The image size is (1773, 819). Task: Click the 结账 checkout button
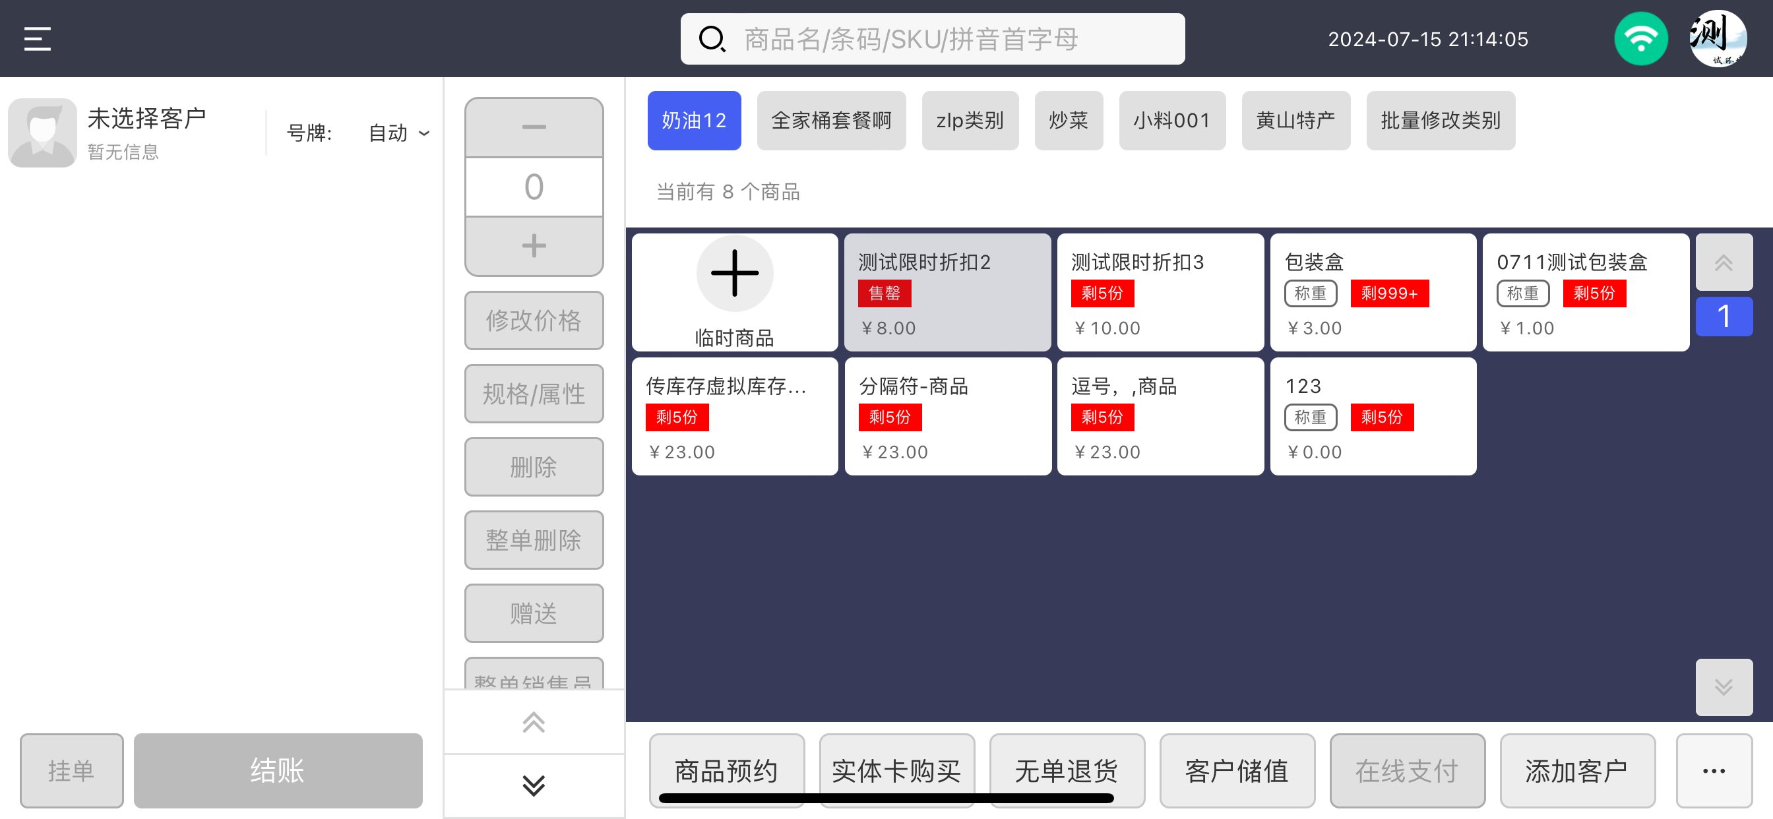click(278, 771)
